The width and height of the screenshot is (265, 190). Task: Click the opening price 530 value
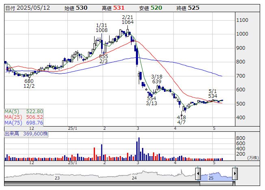click(82, 8)
